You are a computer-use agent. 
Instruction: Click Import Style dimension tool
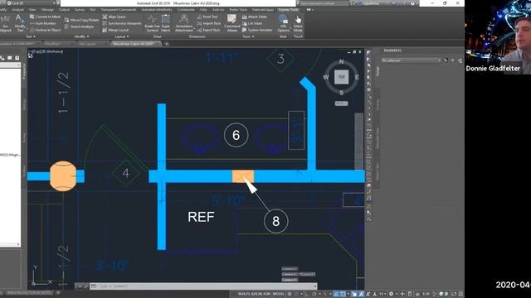pyautogui.click(x=208, y=23)
